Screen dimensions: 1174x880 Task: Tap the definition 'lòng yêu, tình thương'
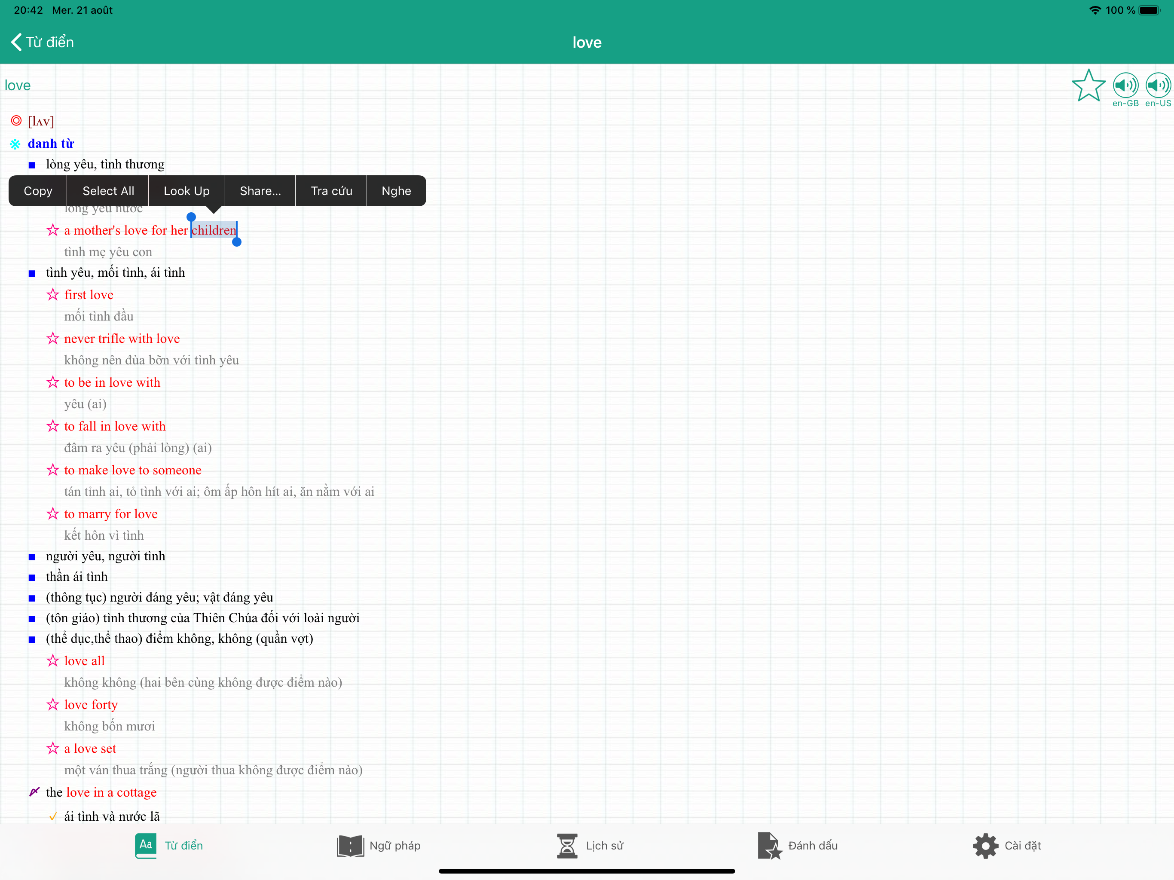[105, 165]
